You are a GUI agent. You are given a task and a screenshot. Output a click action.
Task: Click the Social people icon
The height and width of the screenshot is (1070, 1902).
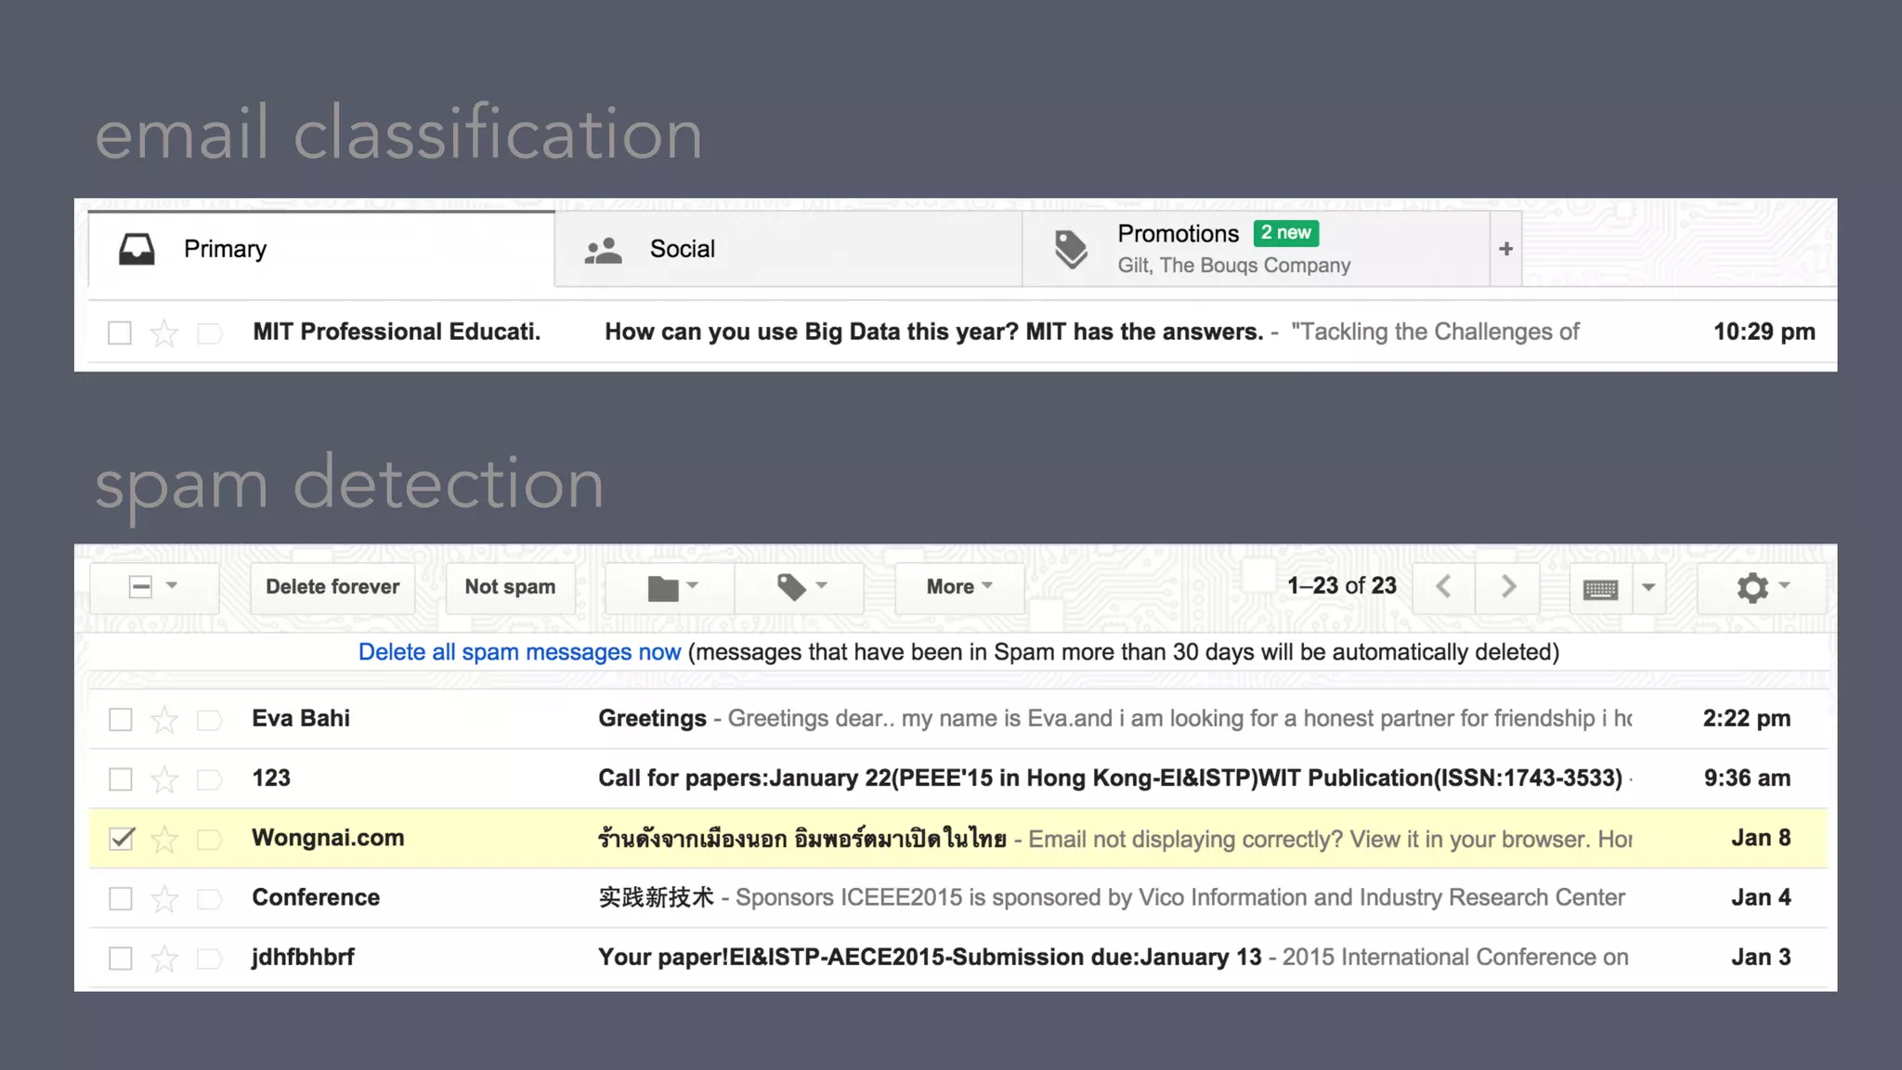tap(603, 250)
